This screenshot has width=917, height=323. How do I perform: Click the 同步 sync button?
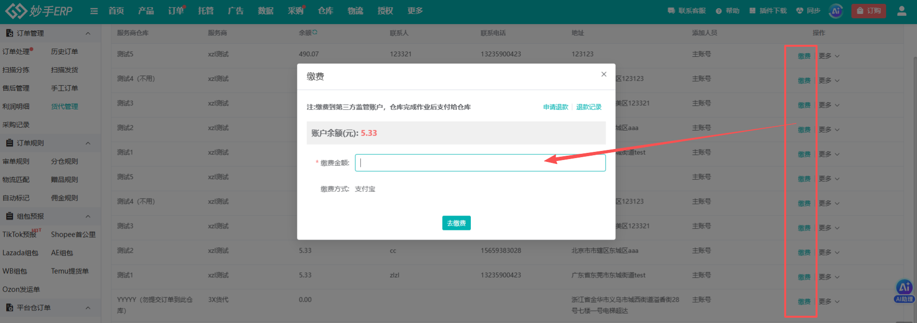point(808,11)
